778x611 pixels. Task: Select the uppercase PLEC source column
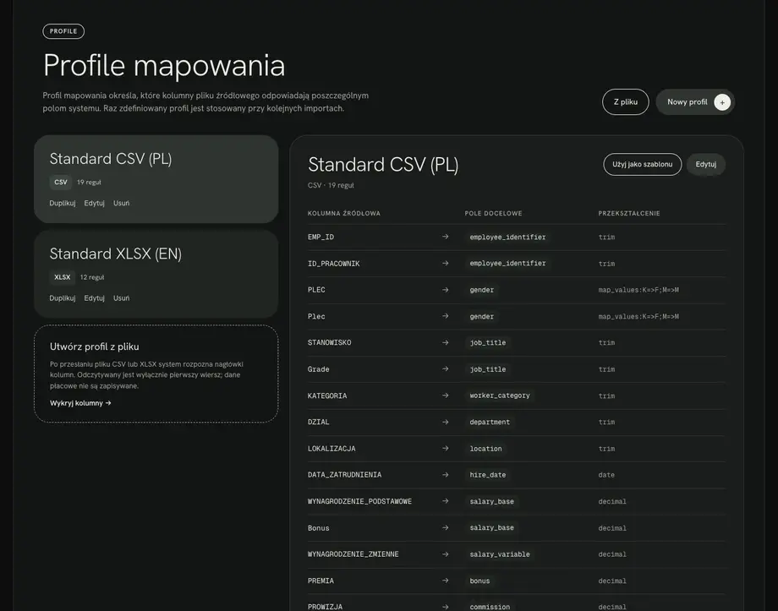(x=316, y=290)
